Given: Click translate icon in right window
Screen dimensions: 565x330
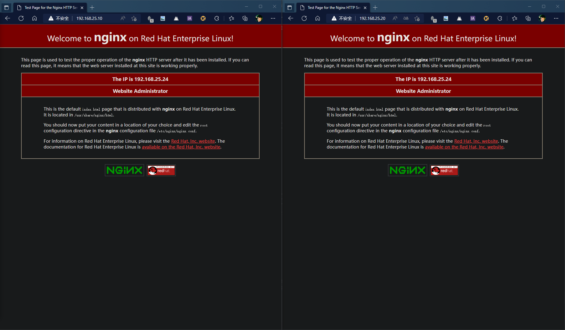Looking at the screenshot, I should tap(406, 18).
